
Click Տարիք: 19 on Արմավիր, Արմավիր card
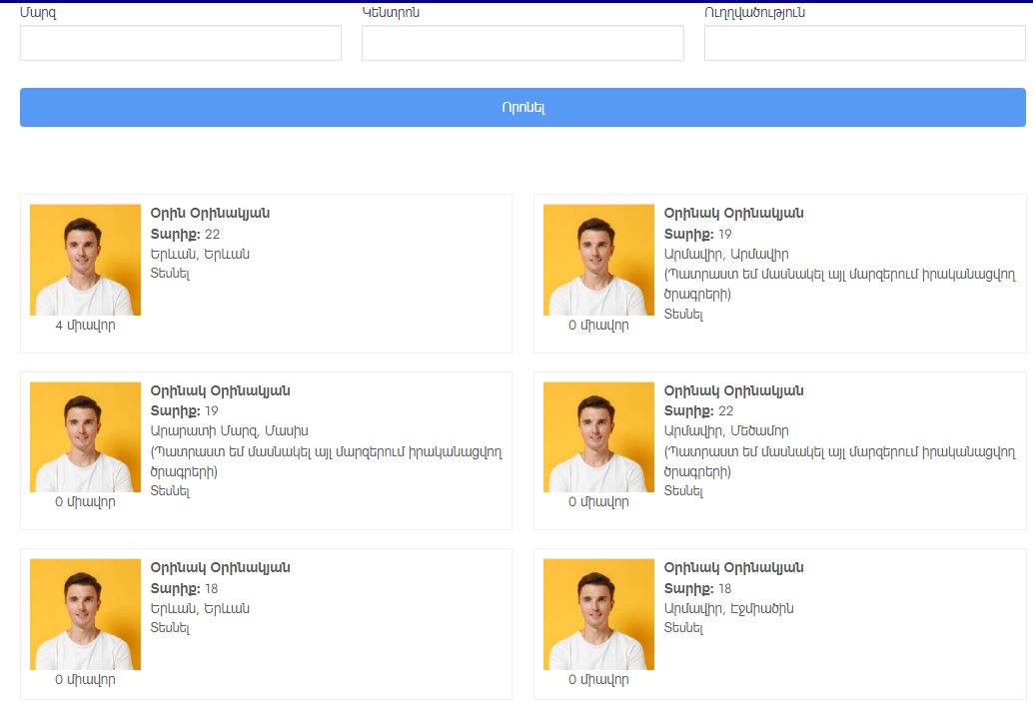pos(697,235)
